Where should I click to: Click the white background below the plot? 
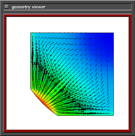point(68,123)
